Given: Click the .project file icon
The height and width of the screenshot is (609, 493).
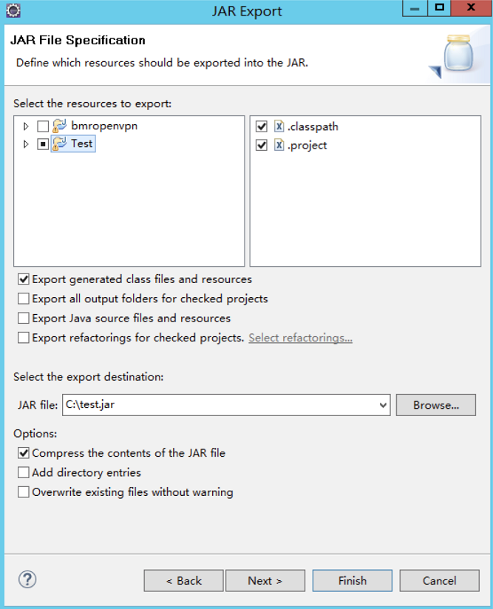Looking at the screenshot, I should coord(279,145).
